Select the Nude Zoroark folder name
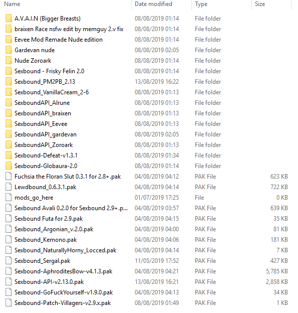 33,61
